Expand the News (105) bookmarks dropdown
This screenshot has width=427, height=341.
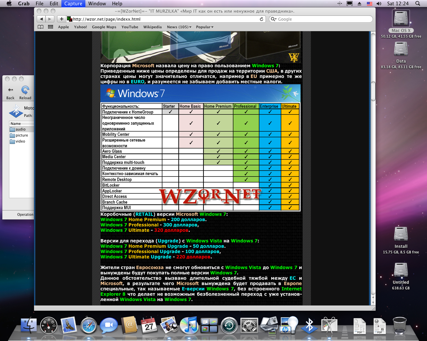179,27
